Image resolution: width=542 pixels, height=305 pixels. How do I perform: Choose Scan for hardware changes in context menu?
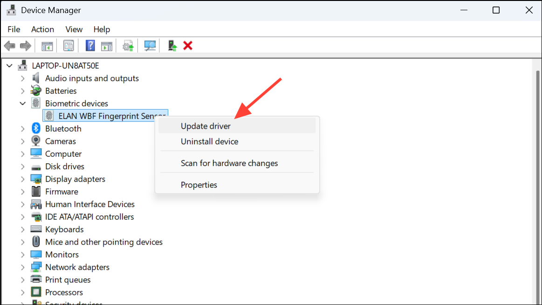(229, 163)
